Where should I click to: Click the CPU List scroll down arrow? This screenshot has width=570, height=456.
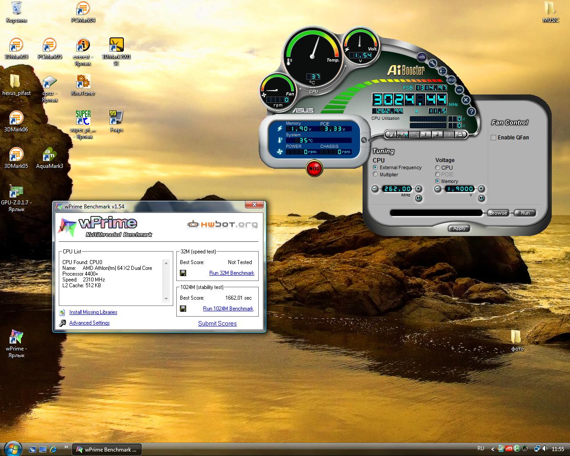(x=166, y=299)
